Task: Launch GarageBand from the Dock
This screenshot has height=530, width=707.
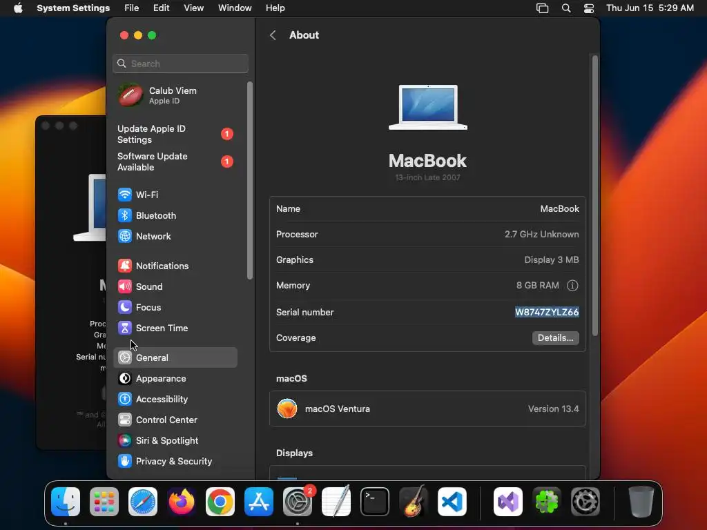Action: click(x=414, y=502)
